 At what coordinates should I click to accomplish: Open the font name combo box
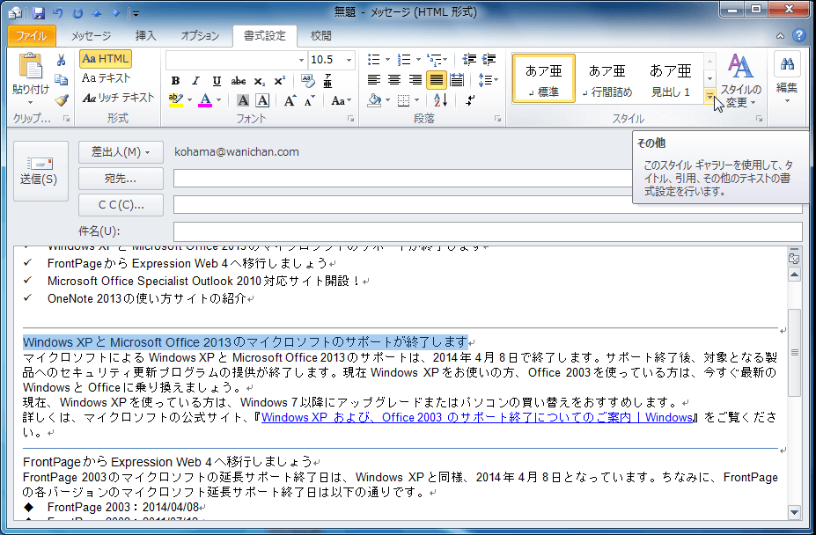coord(236,60)
